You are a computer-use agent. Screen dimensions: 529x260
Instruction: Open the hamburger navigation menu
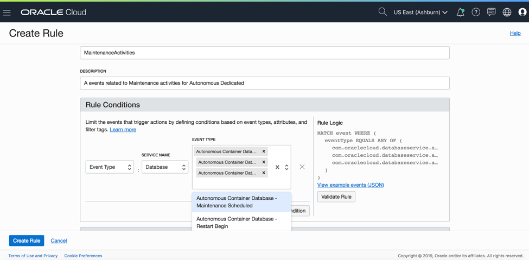[x=7, y=12]
